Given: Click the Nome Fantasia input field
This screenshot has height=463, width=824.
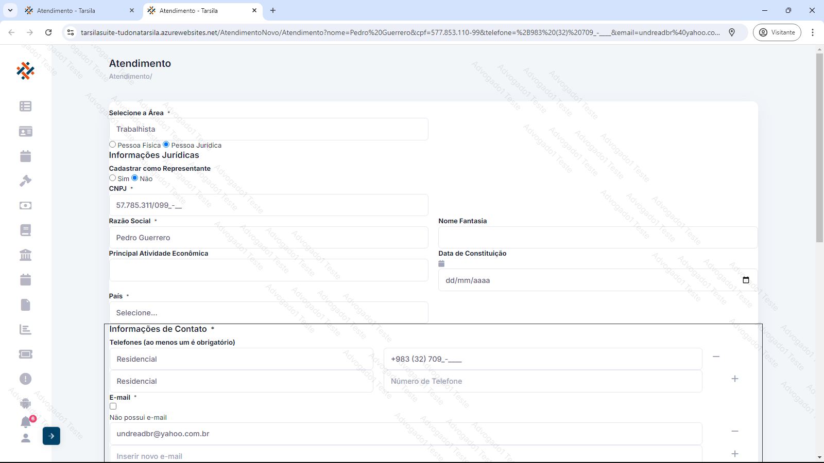Looking at the screenshot, I should click(x=597, y=238).
